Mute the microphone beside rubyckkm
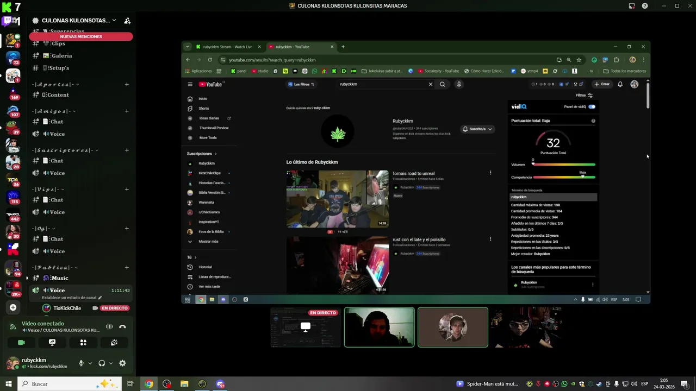Image resolution: width=696 pixels, height=391 pixels. tap(81, 363)
